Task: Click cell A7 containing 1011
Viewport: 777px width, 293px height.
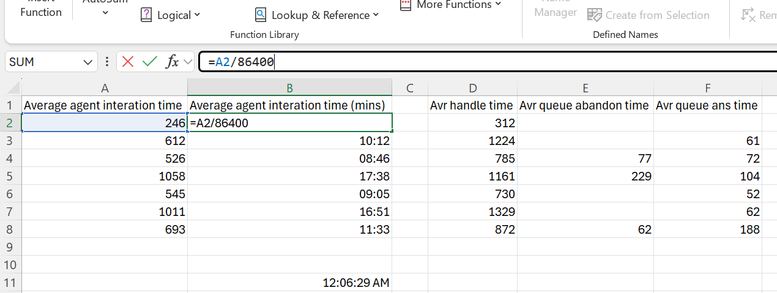Action: click(x=105, y=212)
